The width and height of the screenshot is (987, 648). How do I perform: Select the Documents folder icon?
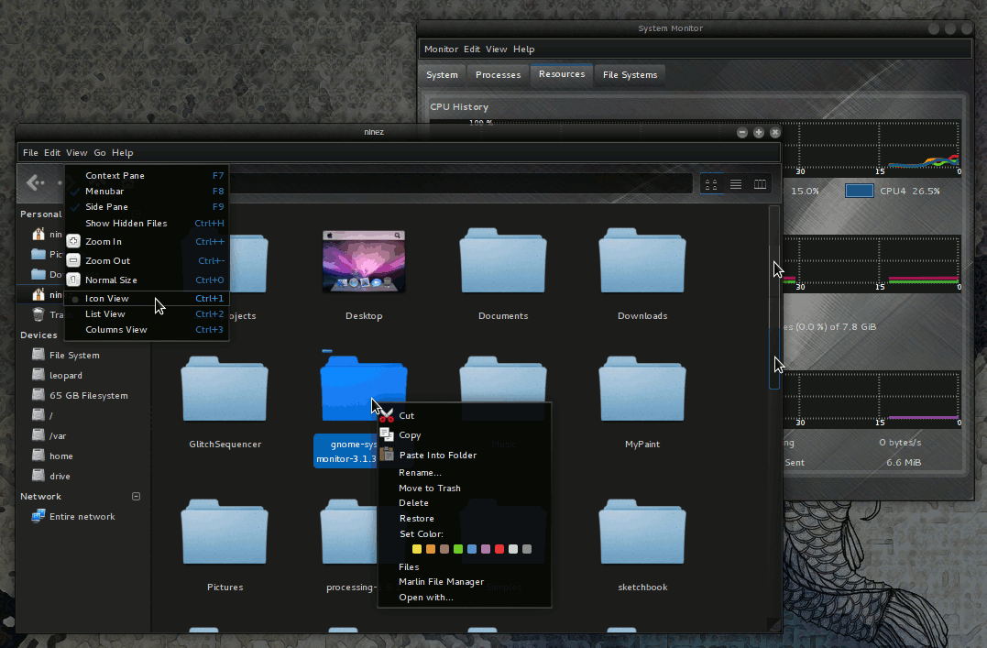click(x=503, y=261)
